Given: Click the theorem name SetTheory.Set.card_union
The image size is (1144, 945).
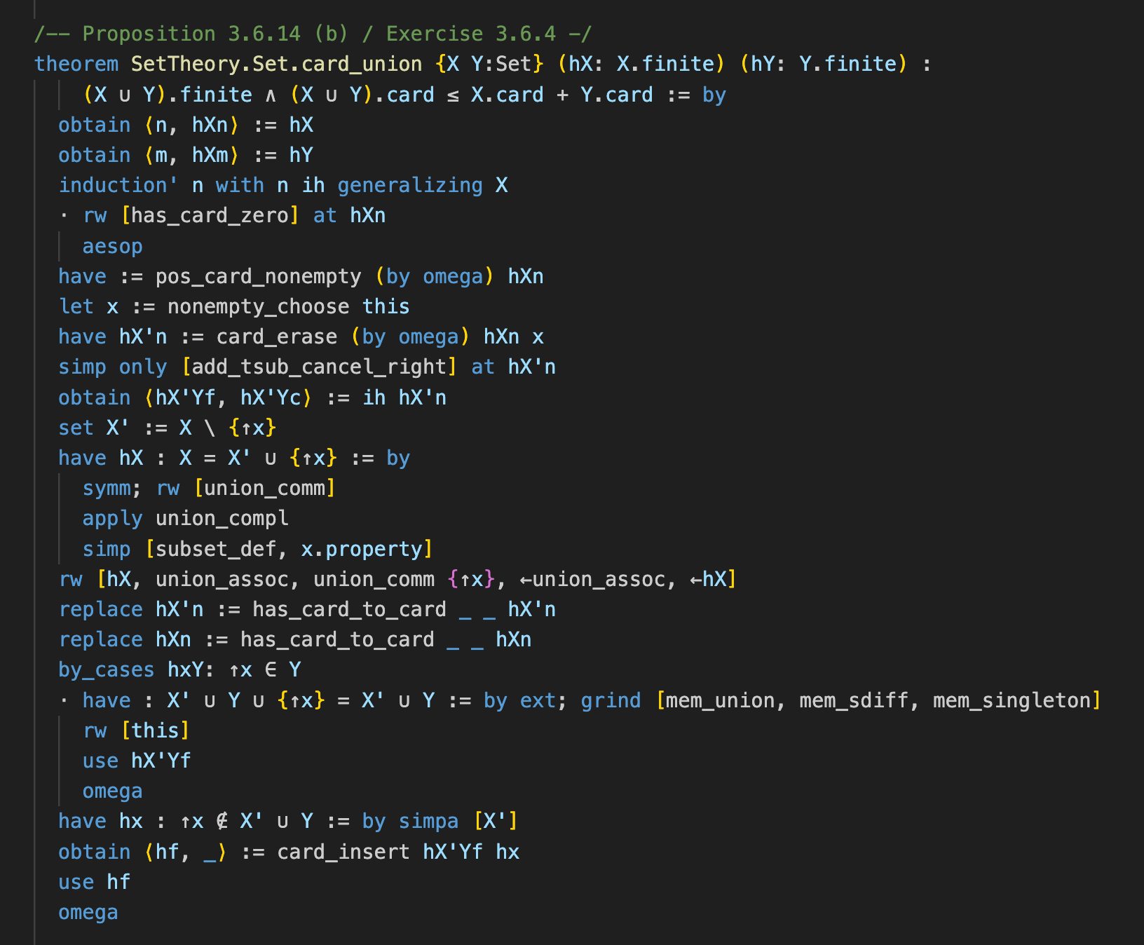Looking at the screenshot, I should (x=276, y=64).
